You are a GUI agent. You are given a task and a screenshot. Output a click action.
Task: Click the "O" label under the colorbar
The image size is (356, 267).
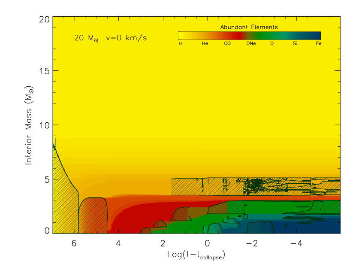(x=272, y=44)
